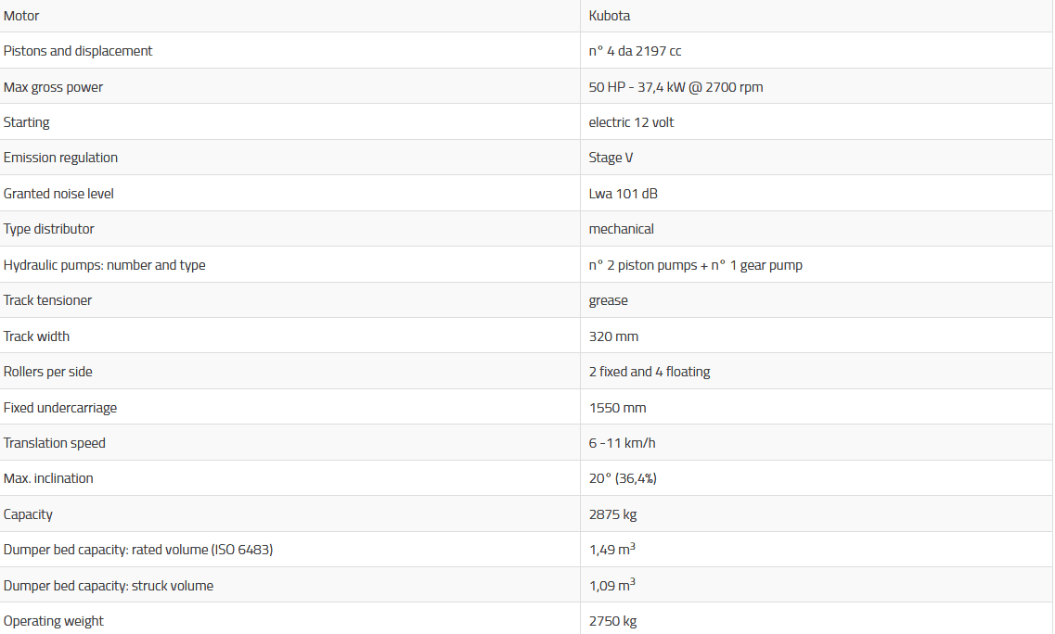Select the Translation speed label
Viewport: 1055px width, 634px height.
[54, 443]
